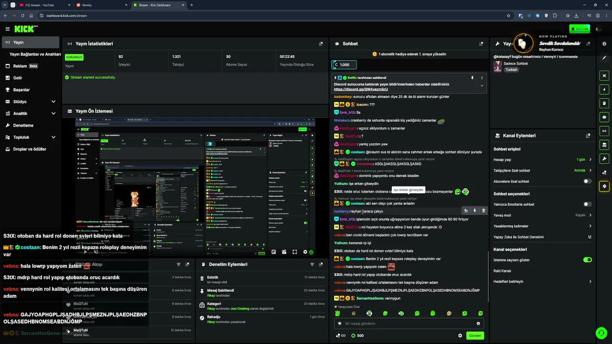Viewport: 612px width, 344px height.
Task: Click the chat bubble icon in right sidebar
Action: [605, 117]
